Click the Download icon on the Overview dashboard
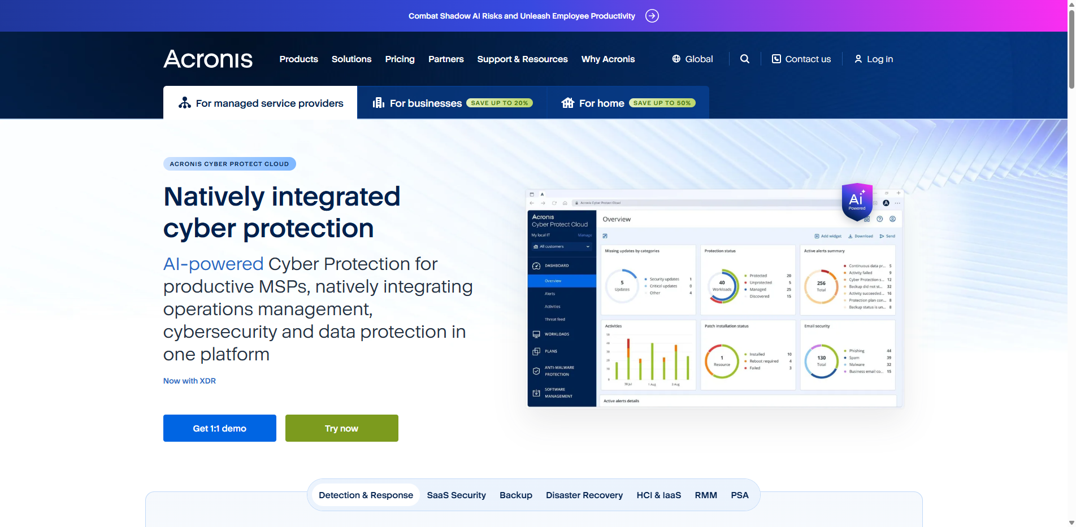Screen dimensions: 1076x527 click(851, 236)
